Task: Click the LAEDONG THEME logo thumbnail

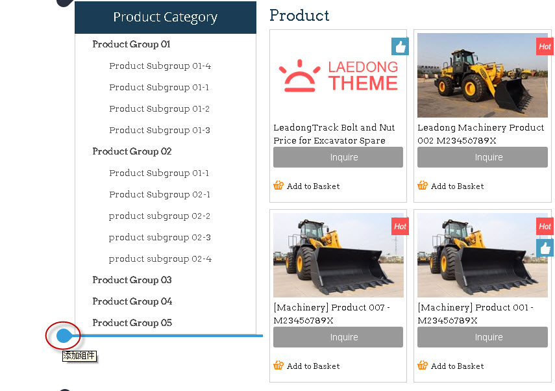Action: tap(338, 75)
